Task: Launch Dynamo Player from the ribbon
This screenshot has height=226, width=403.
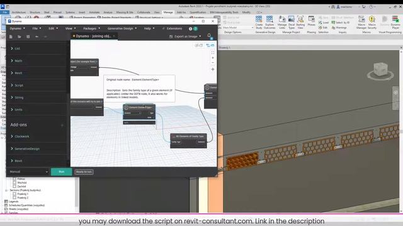Action: 395,22
